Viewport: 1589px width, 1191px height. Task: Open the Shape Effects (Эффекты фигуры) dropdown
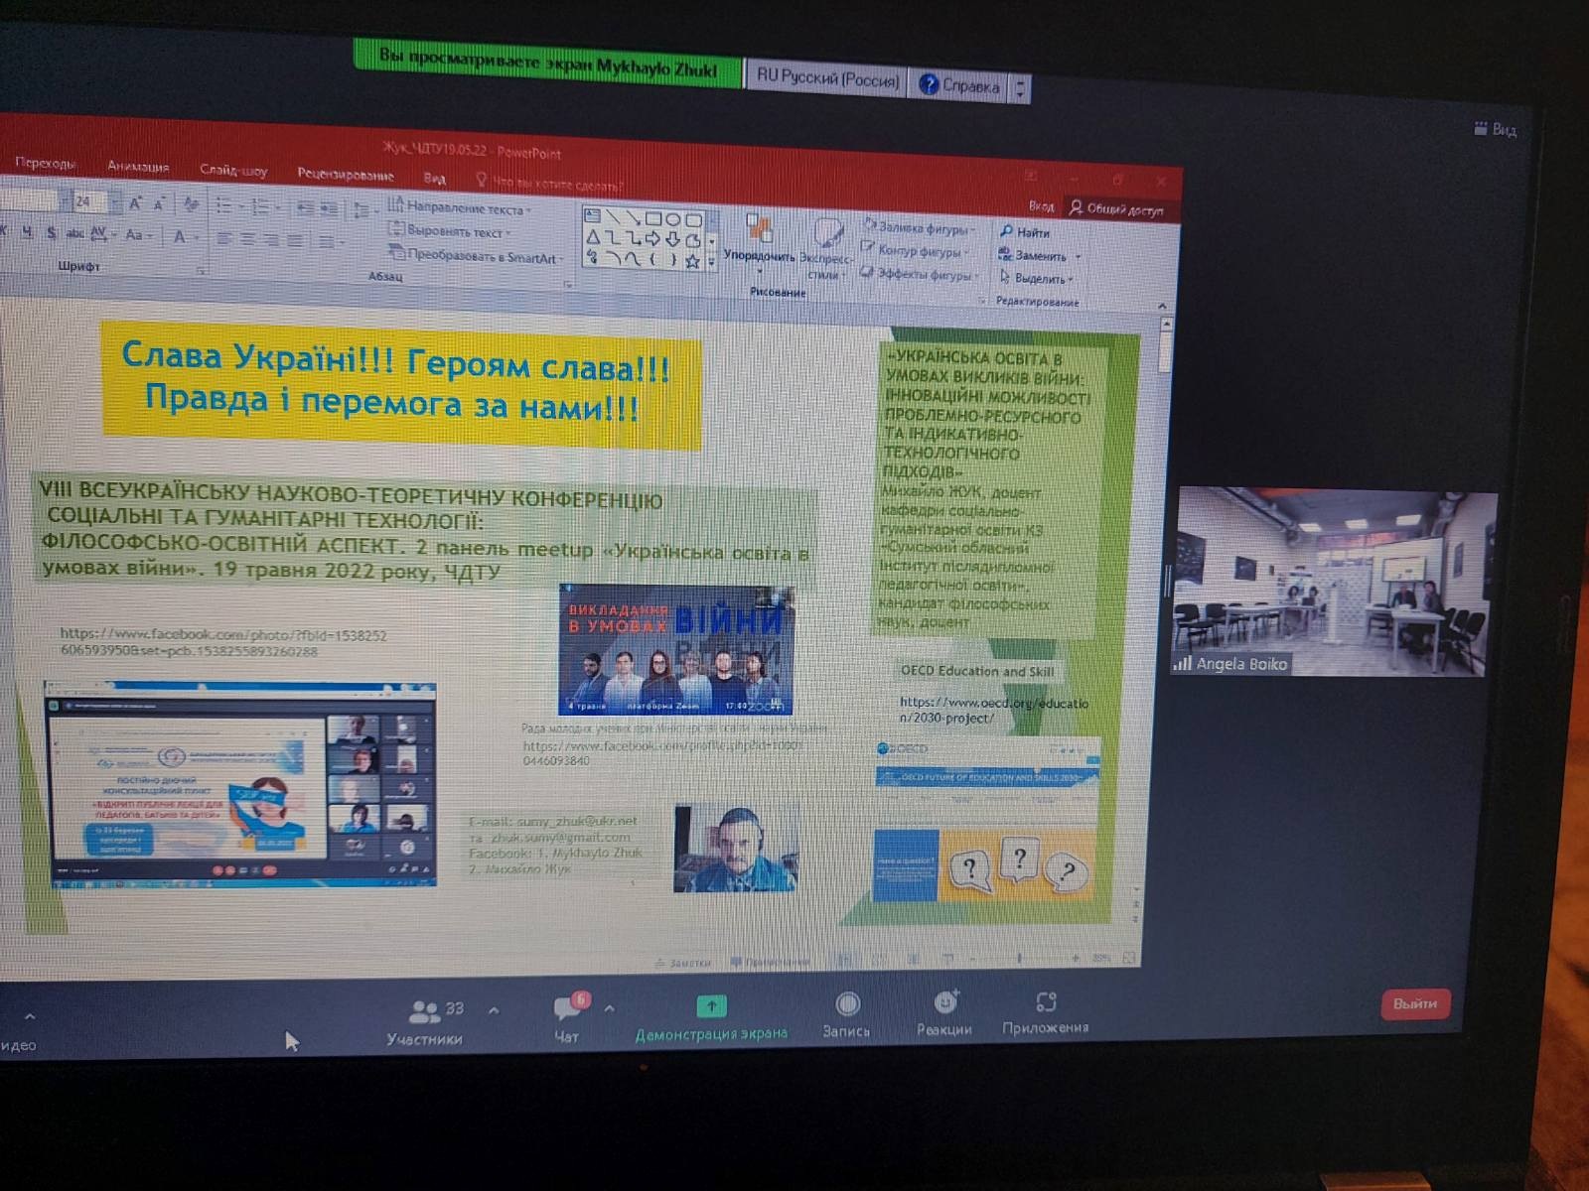(x=921, y=274)
